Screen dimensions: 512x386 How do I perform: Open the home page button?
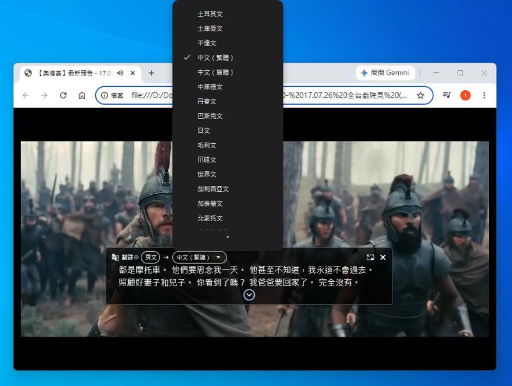coord(82,95)
